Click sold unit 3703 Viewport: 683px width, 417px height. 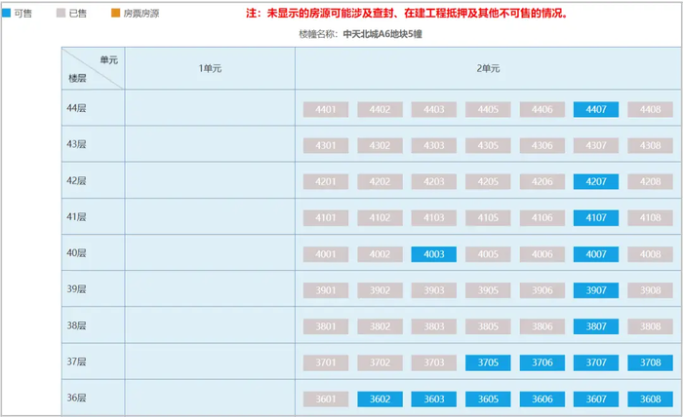[x=434, y=362]
